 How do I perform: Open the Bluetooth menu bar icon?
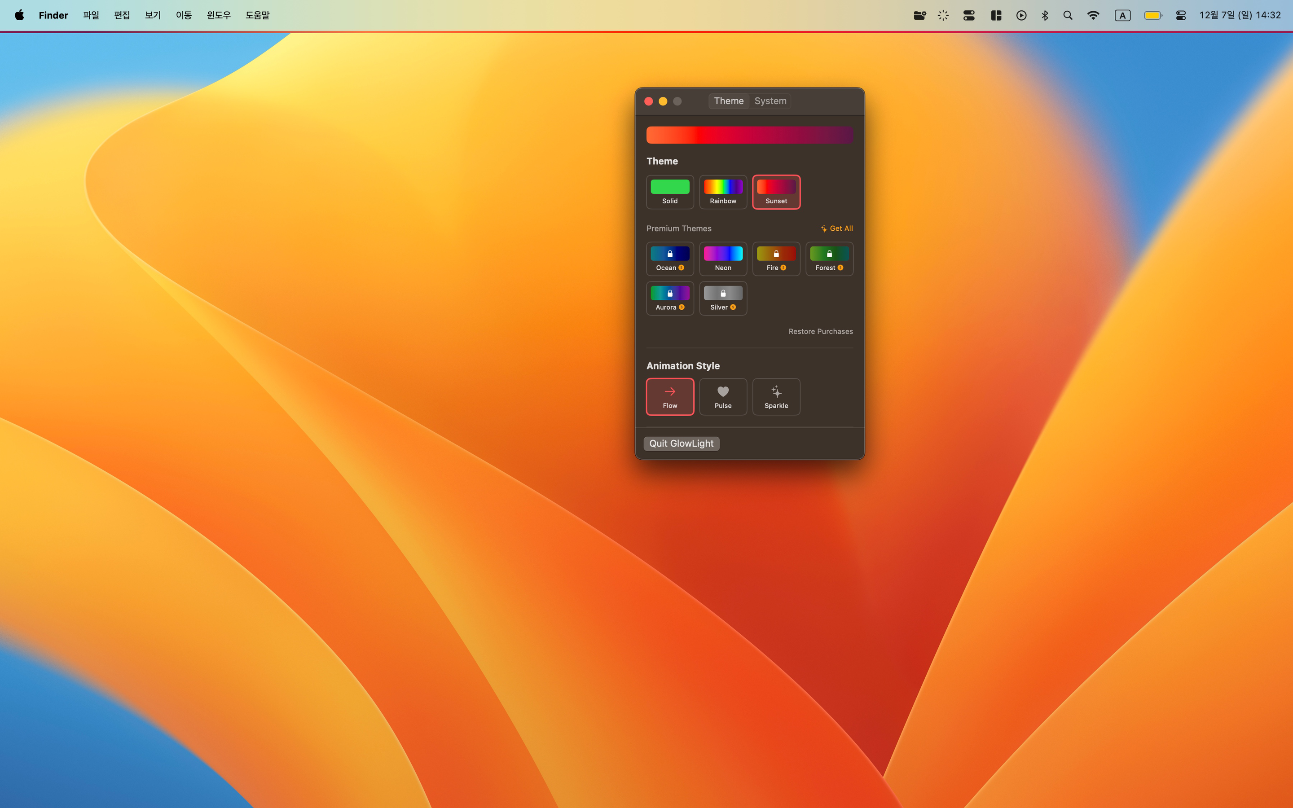[1045, 16]
